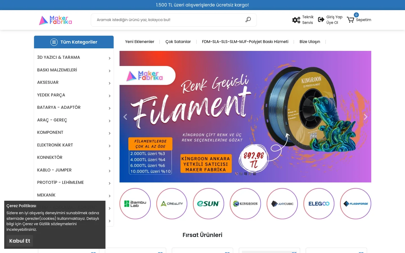Expand 3D YAZICI & TARAMA category
Image resolution: width=405 pixels, height=253 pixels.
click(x=74, y=58)
